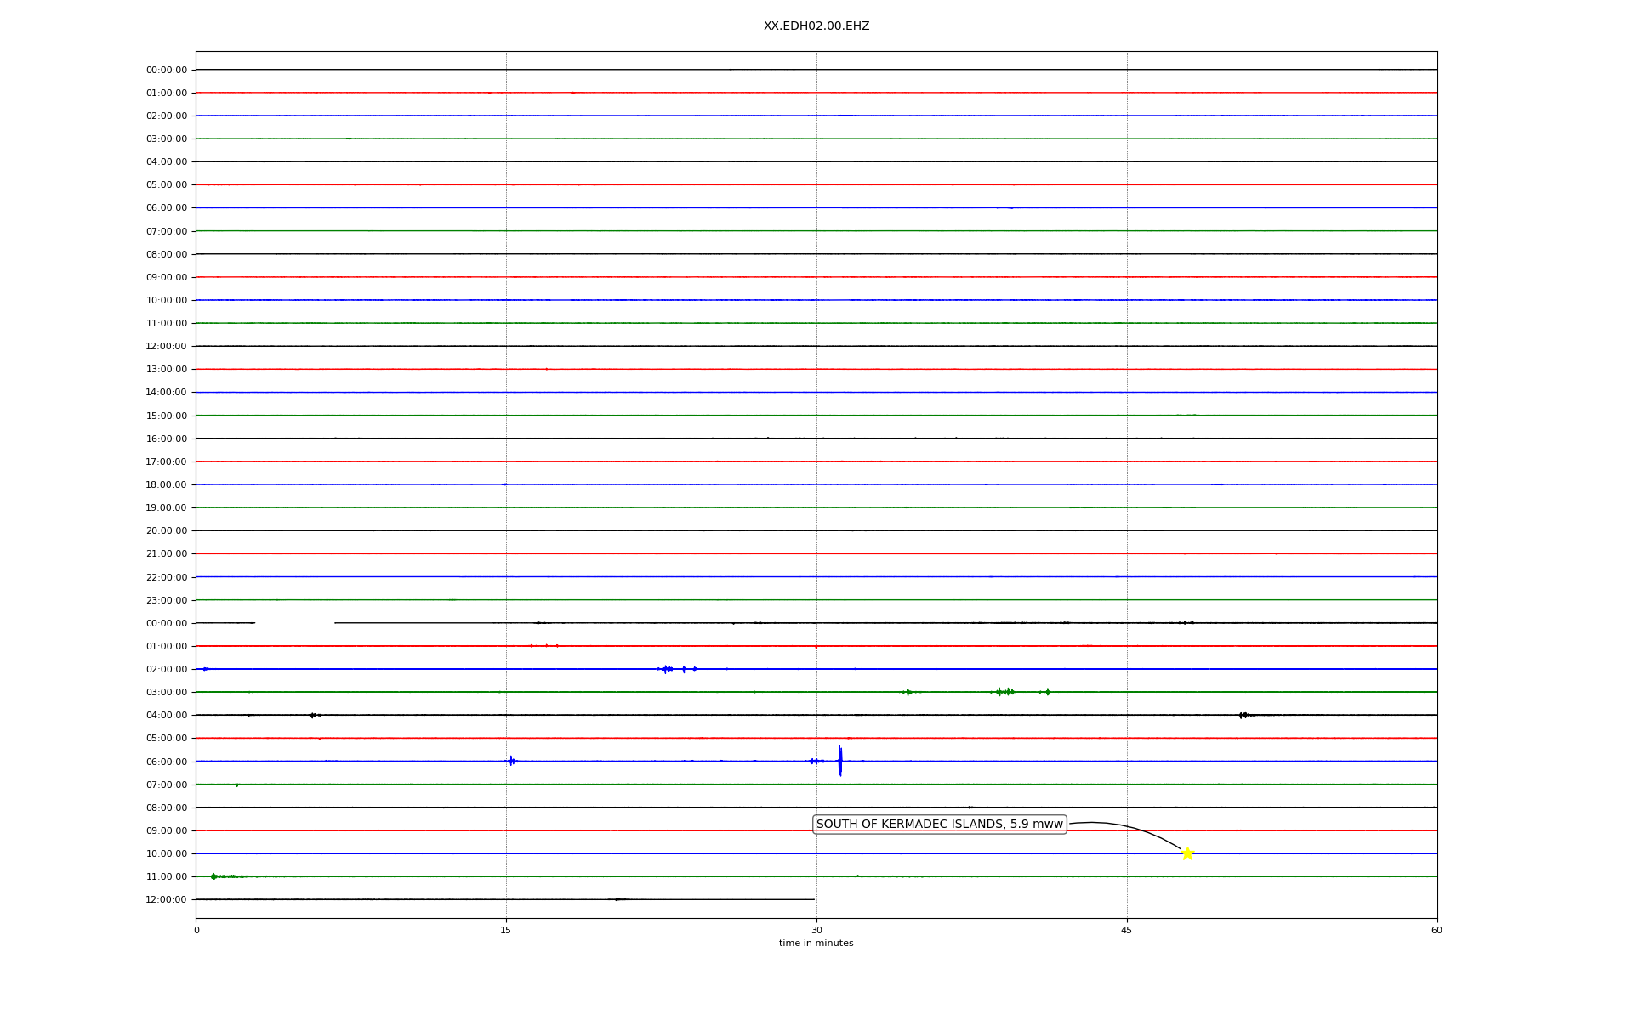
Task: Click the x-axis tick label 45
Action: [1126, 930]
